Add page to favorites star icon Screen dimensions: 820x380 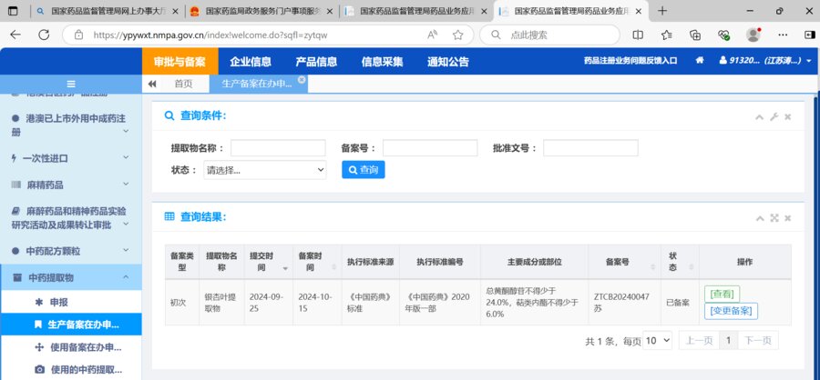click(458, 35)
